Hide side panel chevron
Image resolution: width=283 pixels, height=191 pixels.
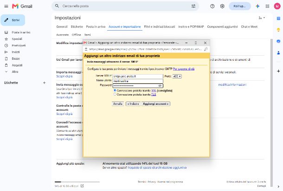(278, 186)
